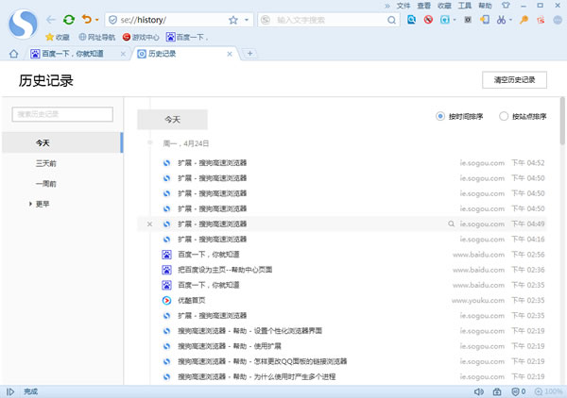This screenshot has height=398, width=567.
Task: Click the grey round icon at toolbar end
Action: (558, 20)
